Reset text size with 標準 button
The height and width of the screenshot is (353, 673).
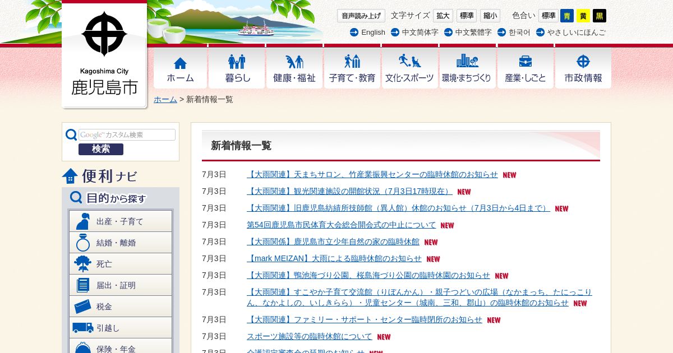467,16
